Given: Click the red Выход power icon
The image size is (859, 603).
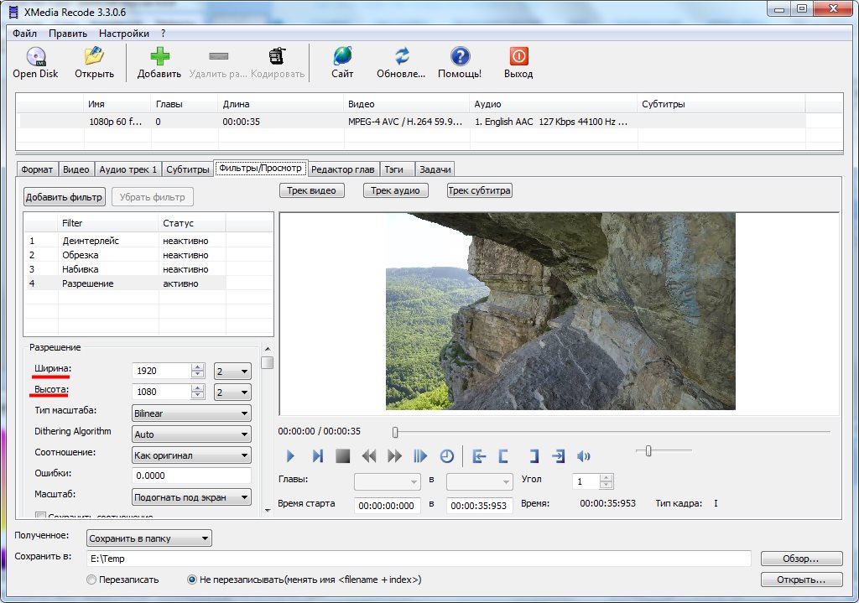Looking at the screenshot, I should 518,57.
